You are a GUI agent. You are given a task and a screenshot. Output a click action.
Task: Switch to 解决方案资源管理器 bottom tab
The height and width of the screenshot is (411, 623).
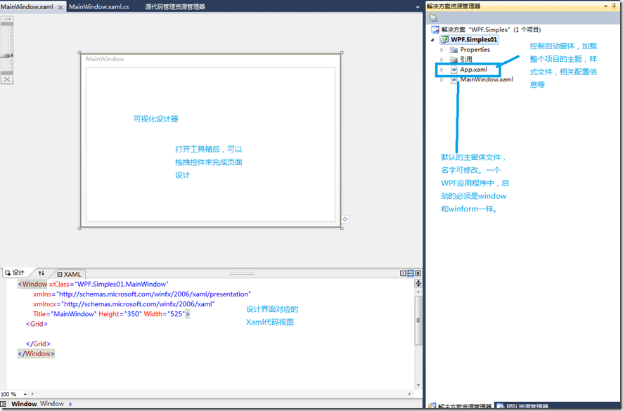460,406
